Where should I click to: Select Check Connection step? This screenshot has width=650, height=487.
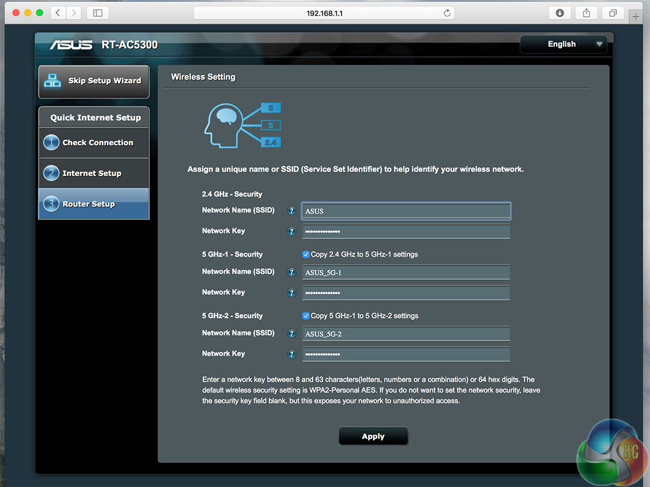(x=94, y=142)
